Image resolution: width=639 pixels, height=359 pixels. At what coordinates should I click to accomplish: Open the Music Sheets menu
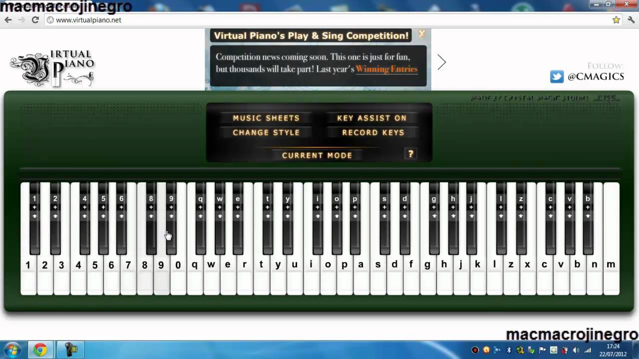(x=266, y=118)
